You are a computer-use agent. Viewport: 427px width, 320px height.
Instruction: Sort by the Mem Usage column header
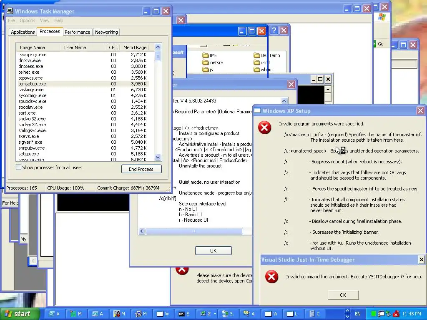click(135, 47)
